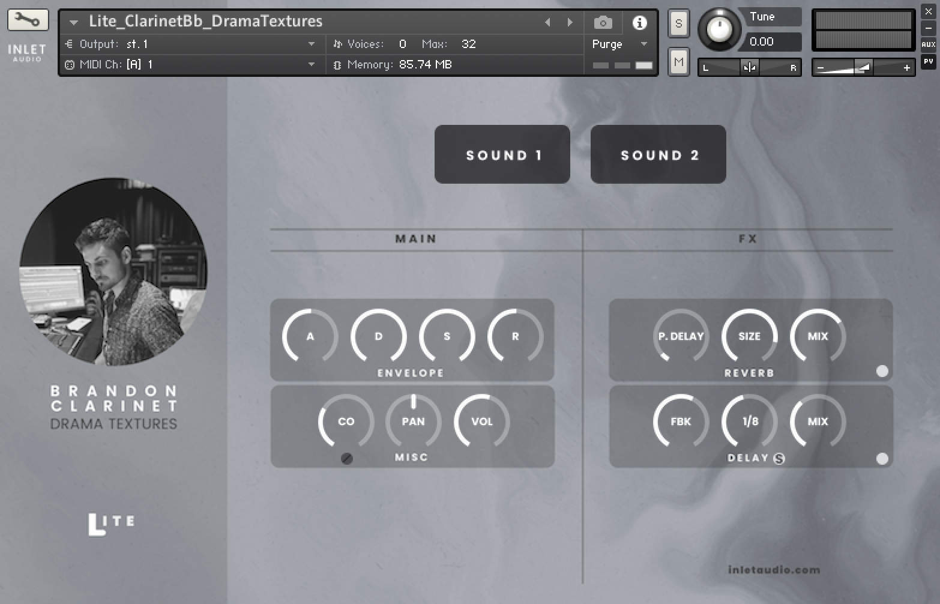
Task: Open the MIDI Ch dropdown
Action: 311,64
